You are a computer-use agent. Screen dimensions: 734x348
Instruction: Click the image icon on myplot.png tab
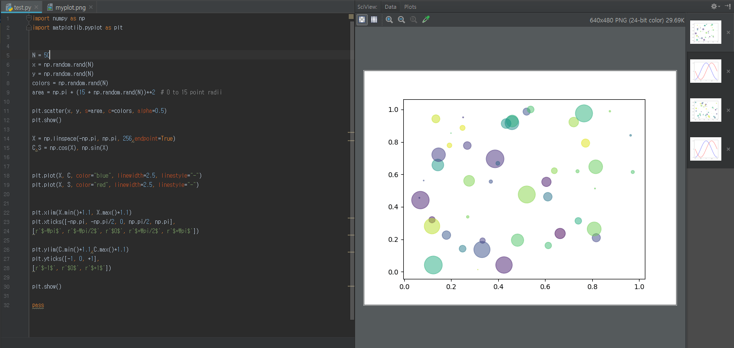click(x=50, y=7)
